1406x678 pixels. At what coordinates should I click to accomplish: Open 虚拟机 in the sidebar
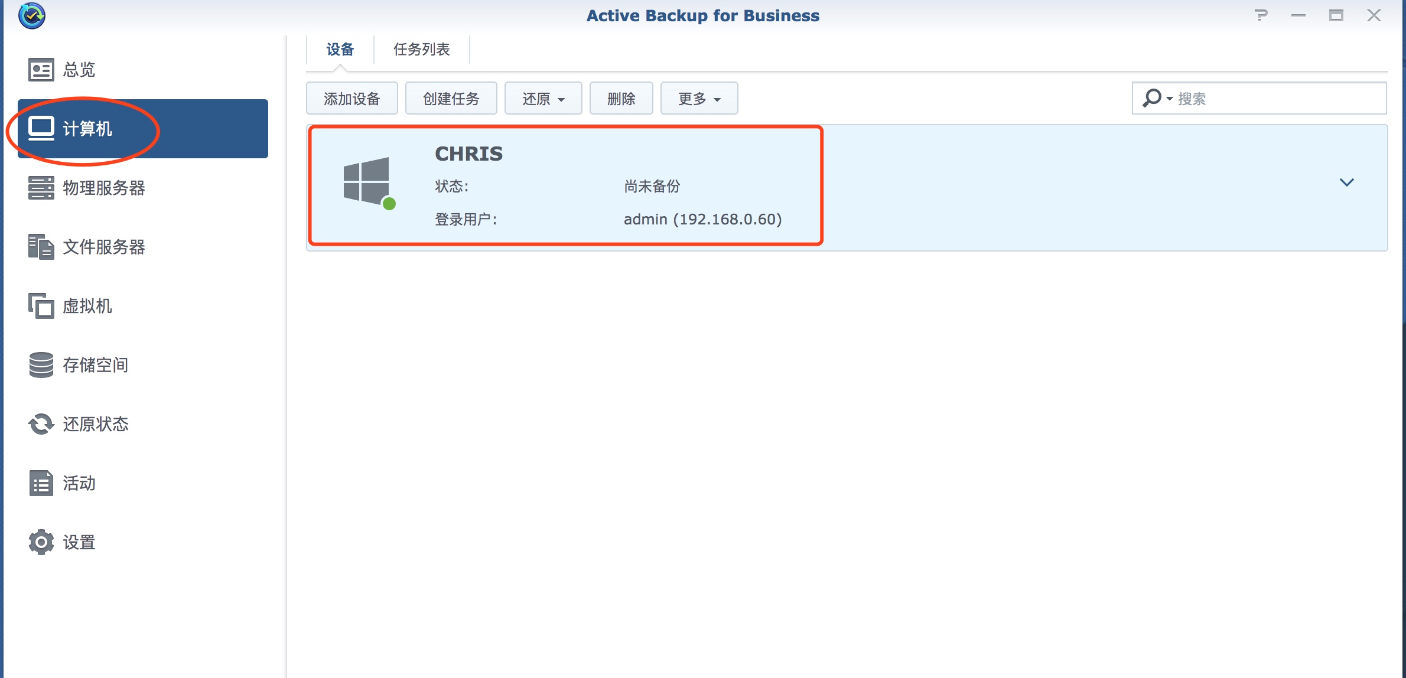(143, 306)
